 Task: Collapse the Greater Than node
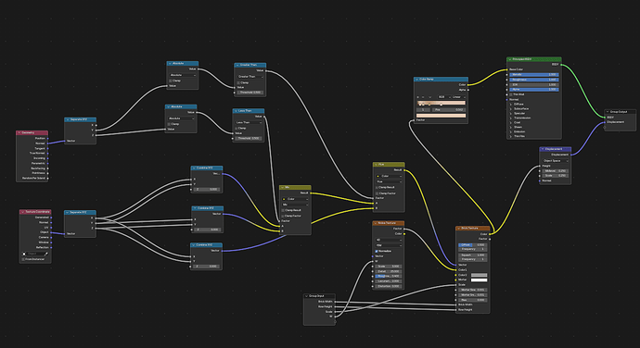(x=237, y=65)
